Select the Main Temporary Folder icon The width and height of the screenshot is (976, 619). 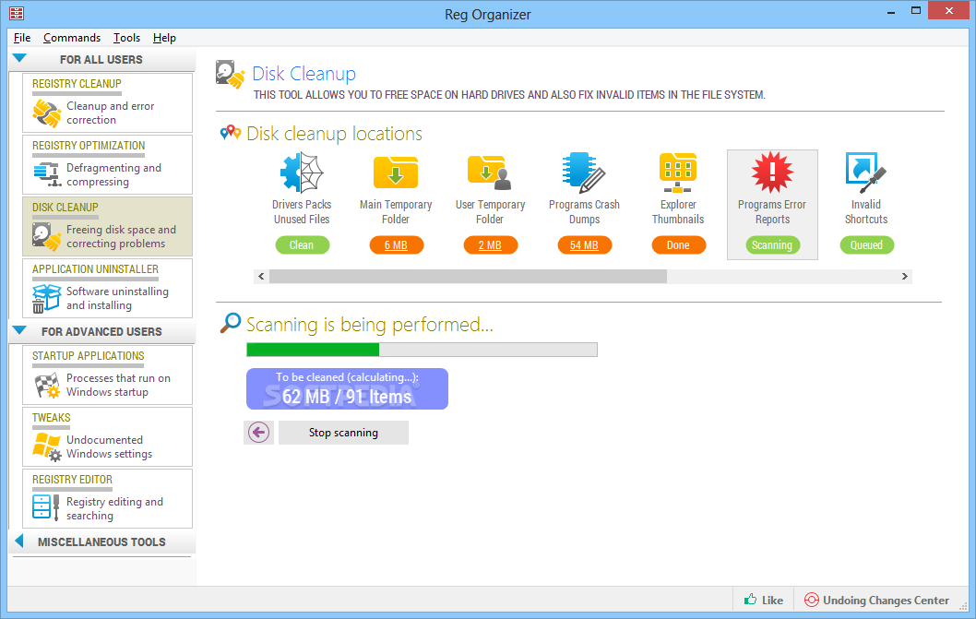[395, 173]
